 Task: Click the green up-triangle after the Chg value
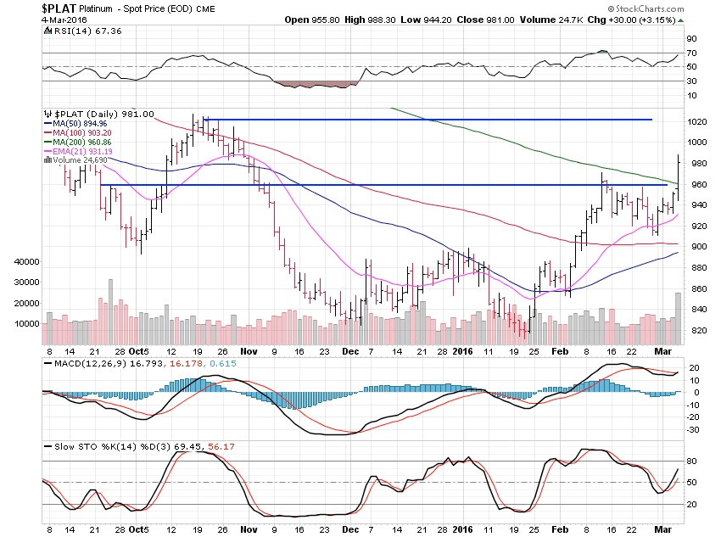(x=680, y=20)
